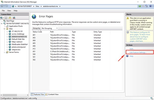
Task: Click the Help link in Actions
Action: 131,56
